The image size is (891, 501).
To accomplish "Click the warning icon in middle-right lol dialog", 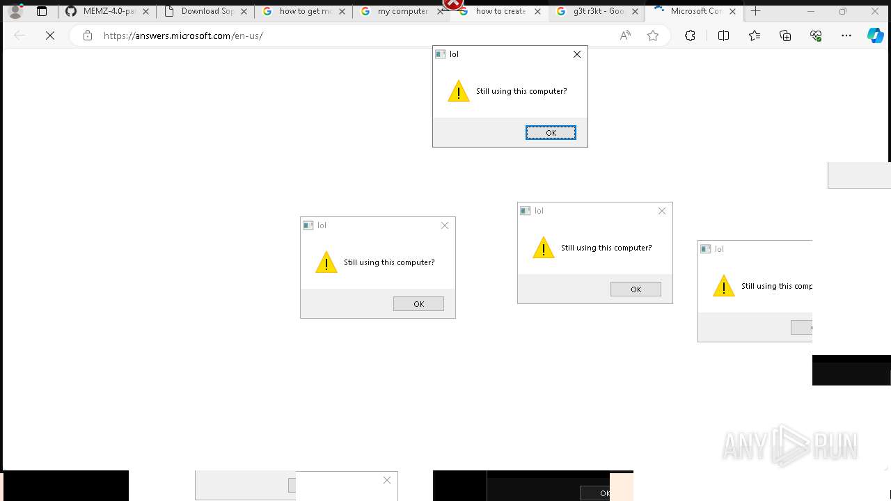I will coord(544,248).
